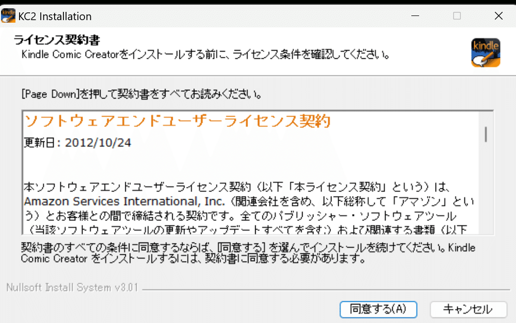Click the ソフトウェアエンドユーザーライセンス契約 heading

(x=178, y=121)
